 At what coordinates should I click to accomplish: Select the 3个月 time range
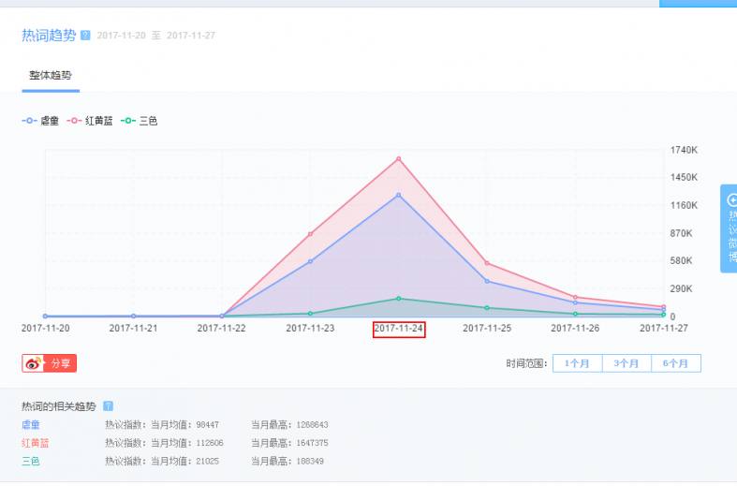pyautogui.click(x=626, y=363)
